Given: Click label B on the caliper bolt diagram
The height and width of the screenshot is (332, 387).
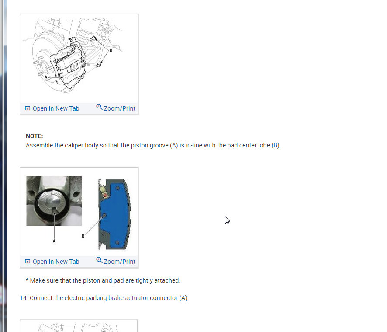Looking at the screenshot, I should click(111, 50).
